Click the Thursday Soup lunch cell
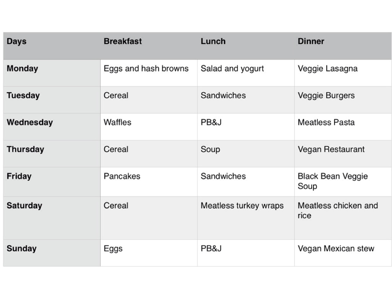 pyautogui.click(x=211, y=149)
